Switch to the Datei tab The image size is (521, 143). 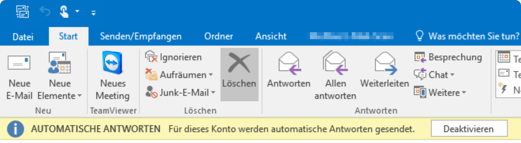pyautogui.click(x=23, y=36)
